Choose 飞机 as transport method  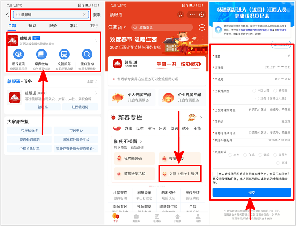click(x=245, y=155)
